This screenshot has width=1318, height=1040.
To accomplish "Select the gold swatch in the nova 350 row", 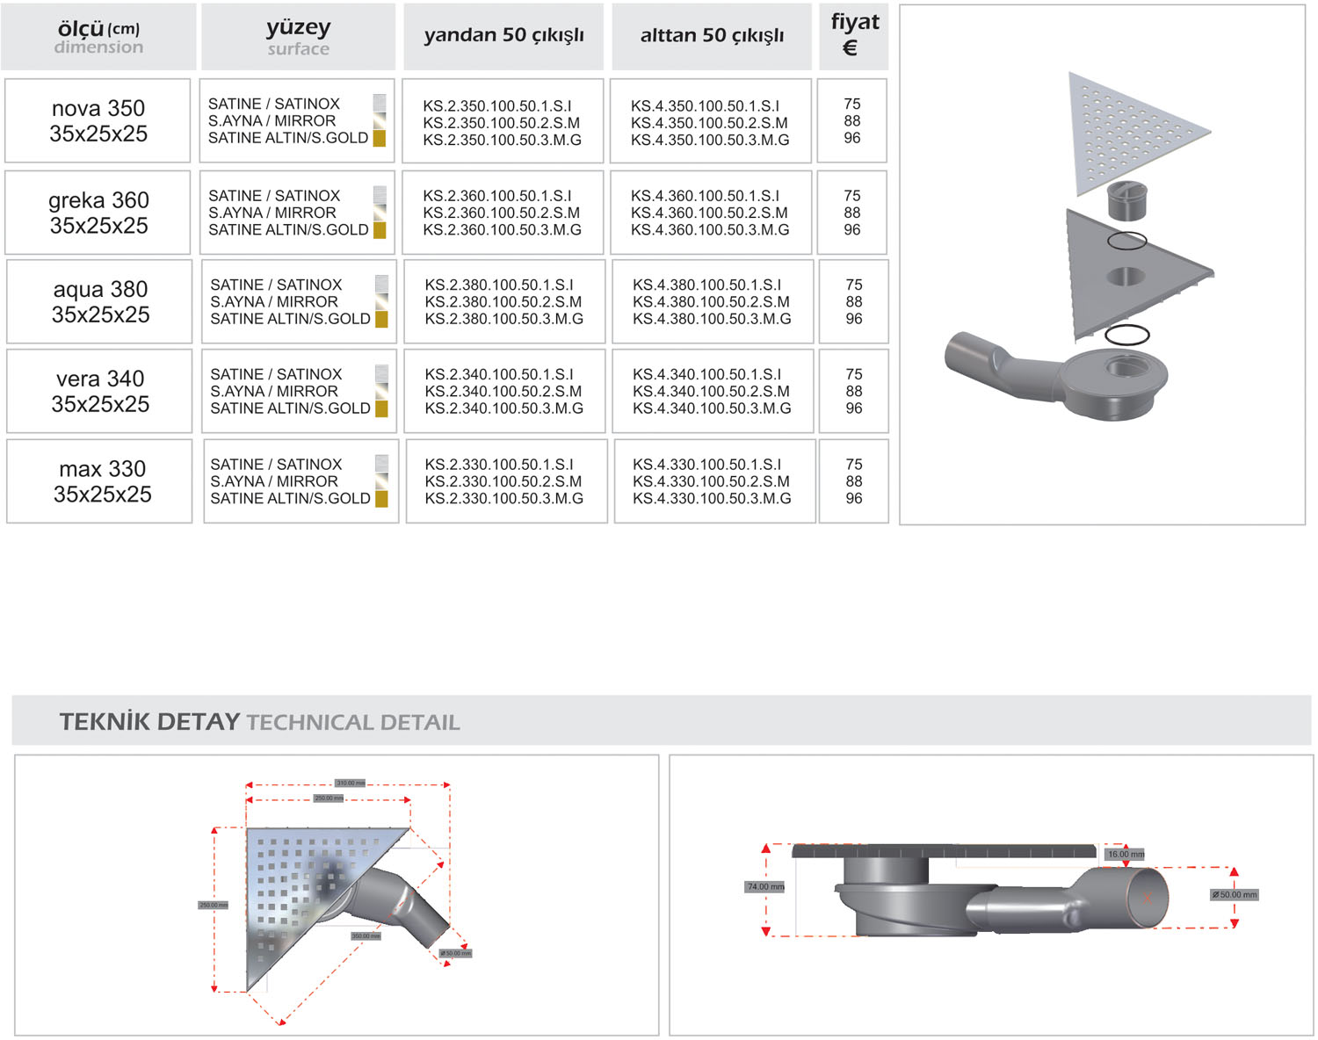I will tap(380, 139).
